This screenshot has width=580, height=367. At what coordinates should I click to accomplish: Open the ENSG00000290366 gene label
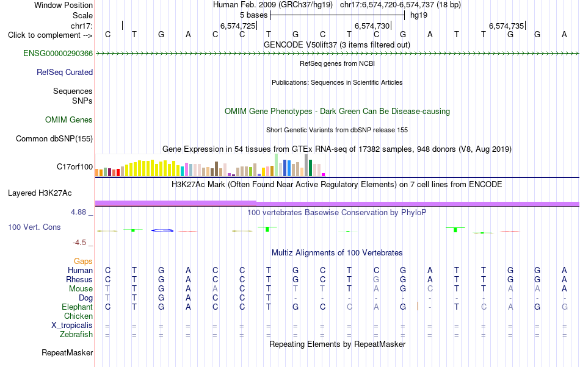click(x=58, y=54)
